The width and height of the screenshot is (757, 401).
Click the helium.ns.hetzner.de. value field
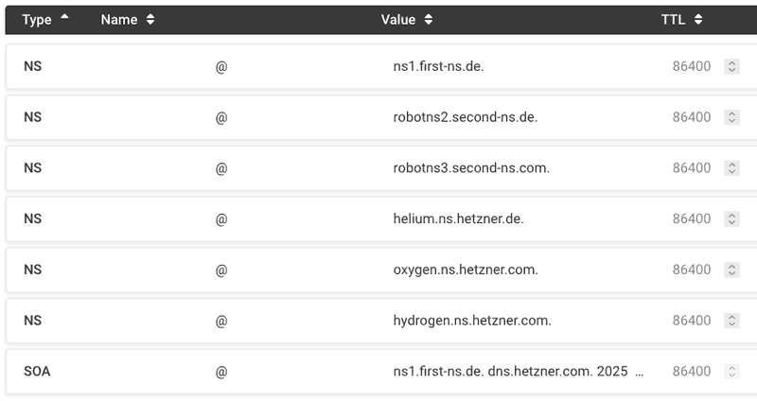tap(458, 218)
